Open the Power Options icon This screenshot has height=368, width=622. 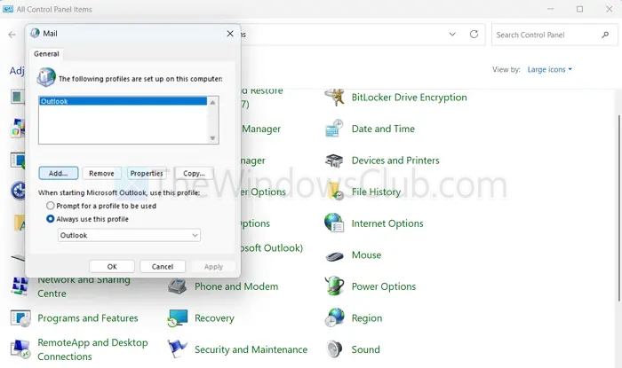(334, 286)
